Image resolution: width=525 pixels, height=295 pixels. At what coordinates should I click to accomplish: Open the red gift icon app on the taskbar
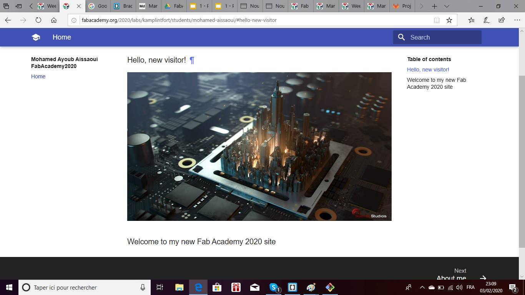(236, 287)
